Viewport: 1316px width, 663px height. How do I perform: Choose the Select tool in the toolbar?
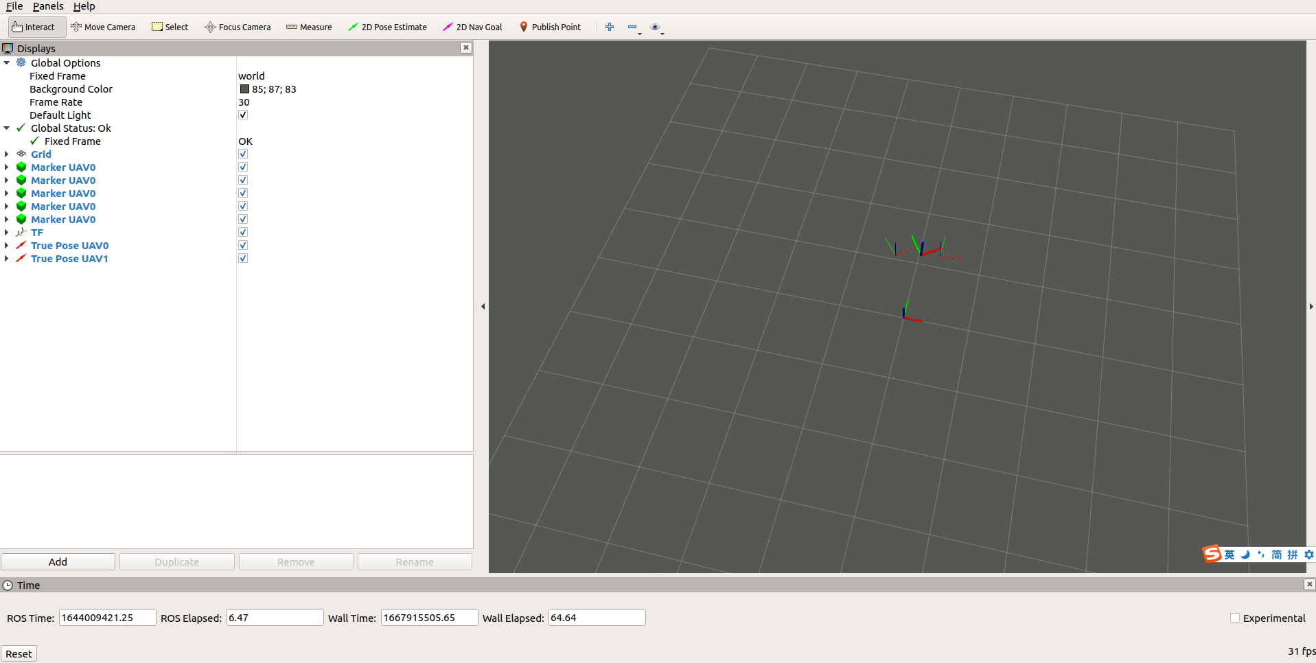[x=169, y=27]
